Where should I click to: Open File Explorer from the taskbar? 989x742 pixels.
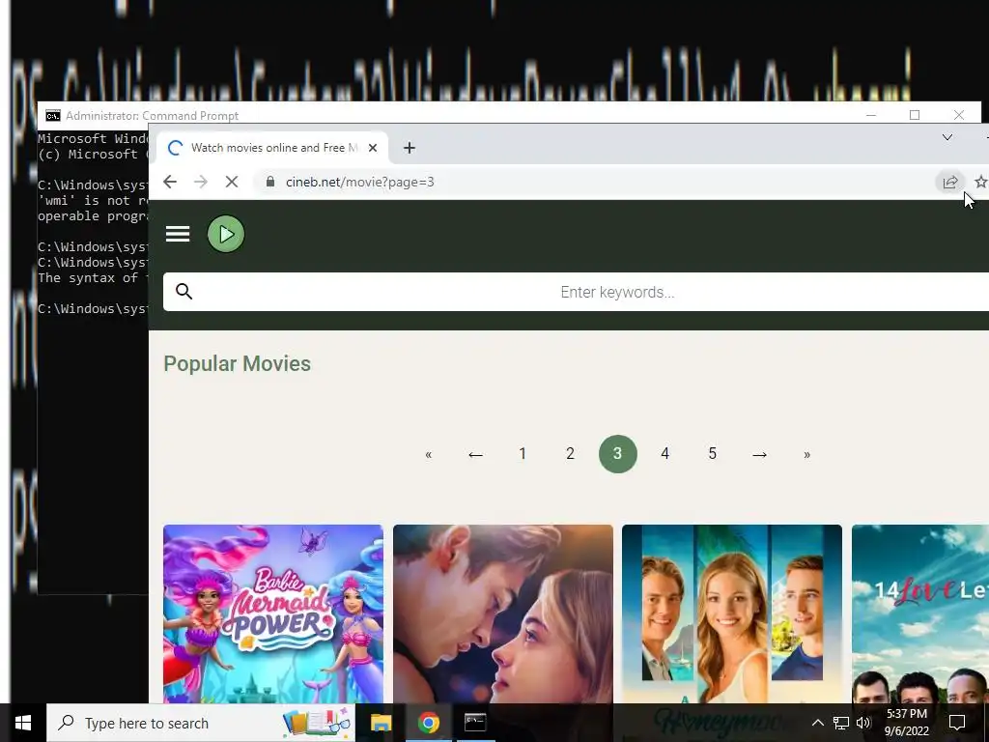(x=381, y=723)
